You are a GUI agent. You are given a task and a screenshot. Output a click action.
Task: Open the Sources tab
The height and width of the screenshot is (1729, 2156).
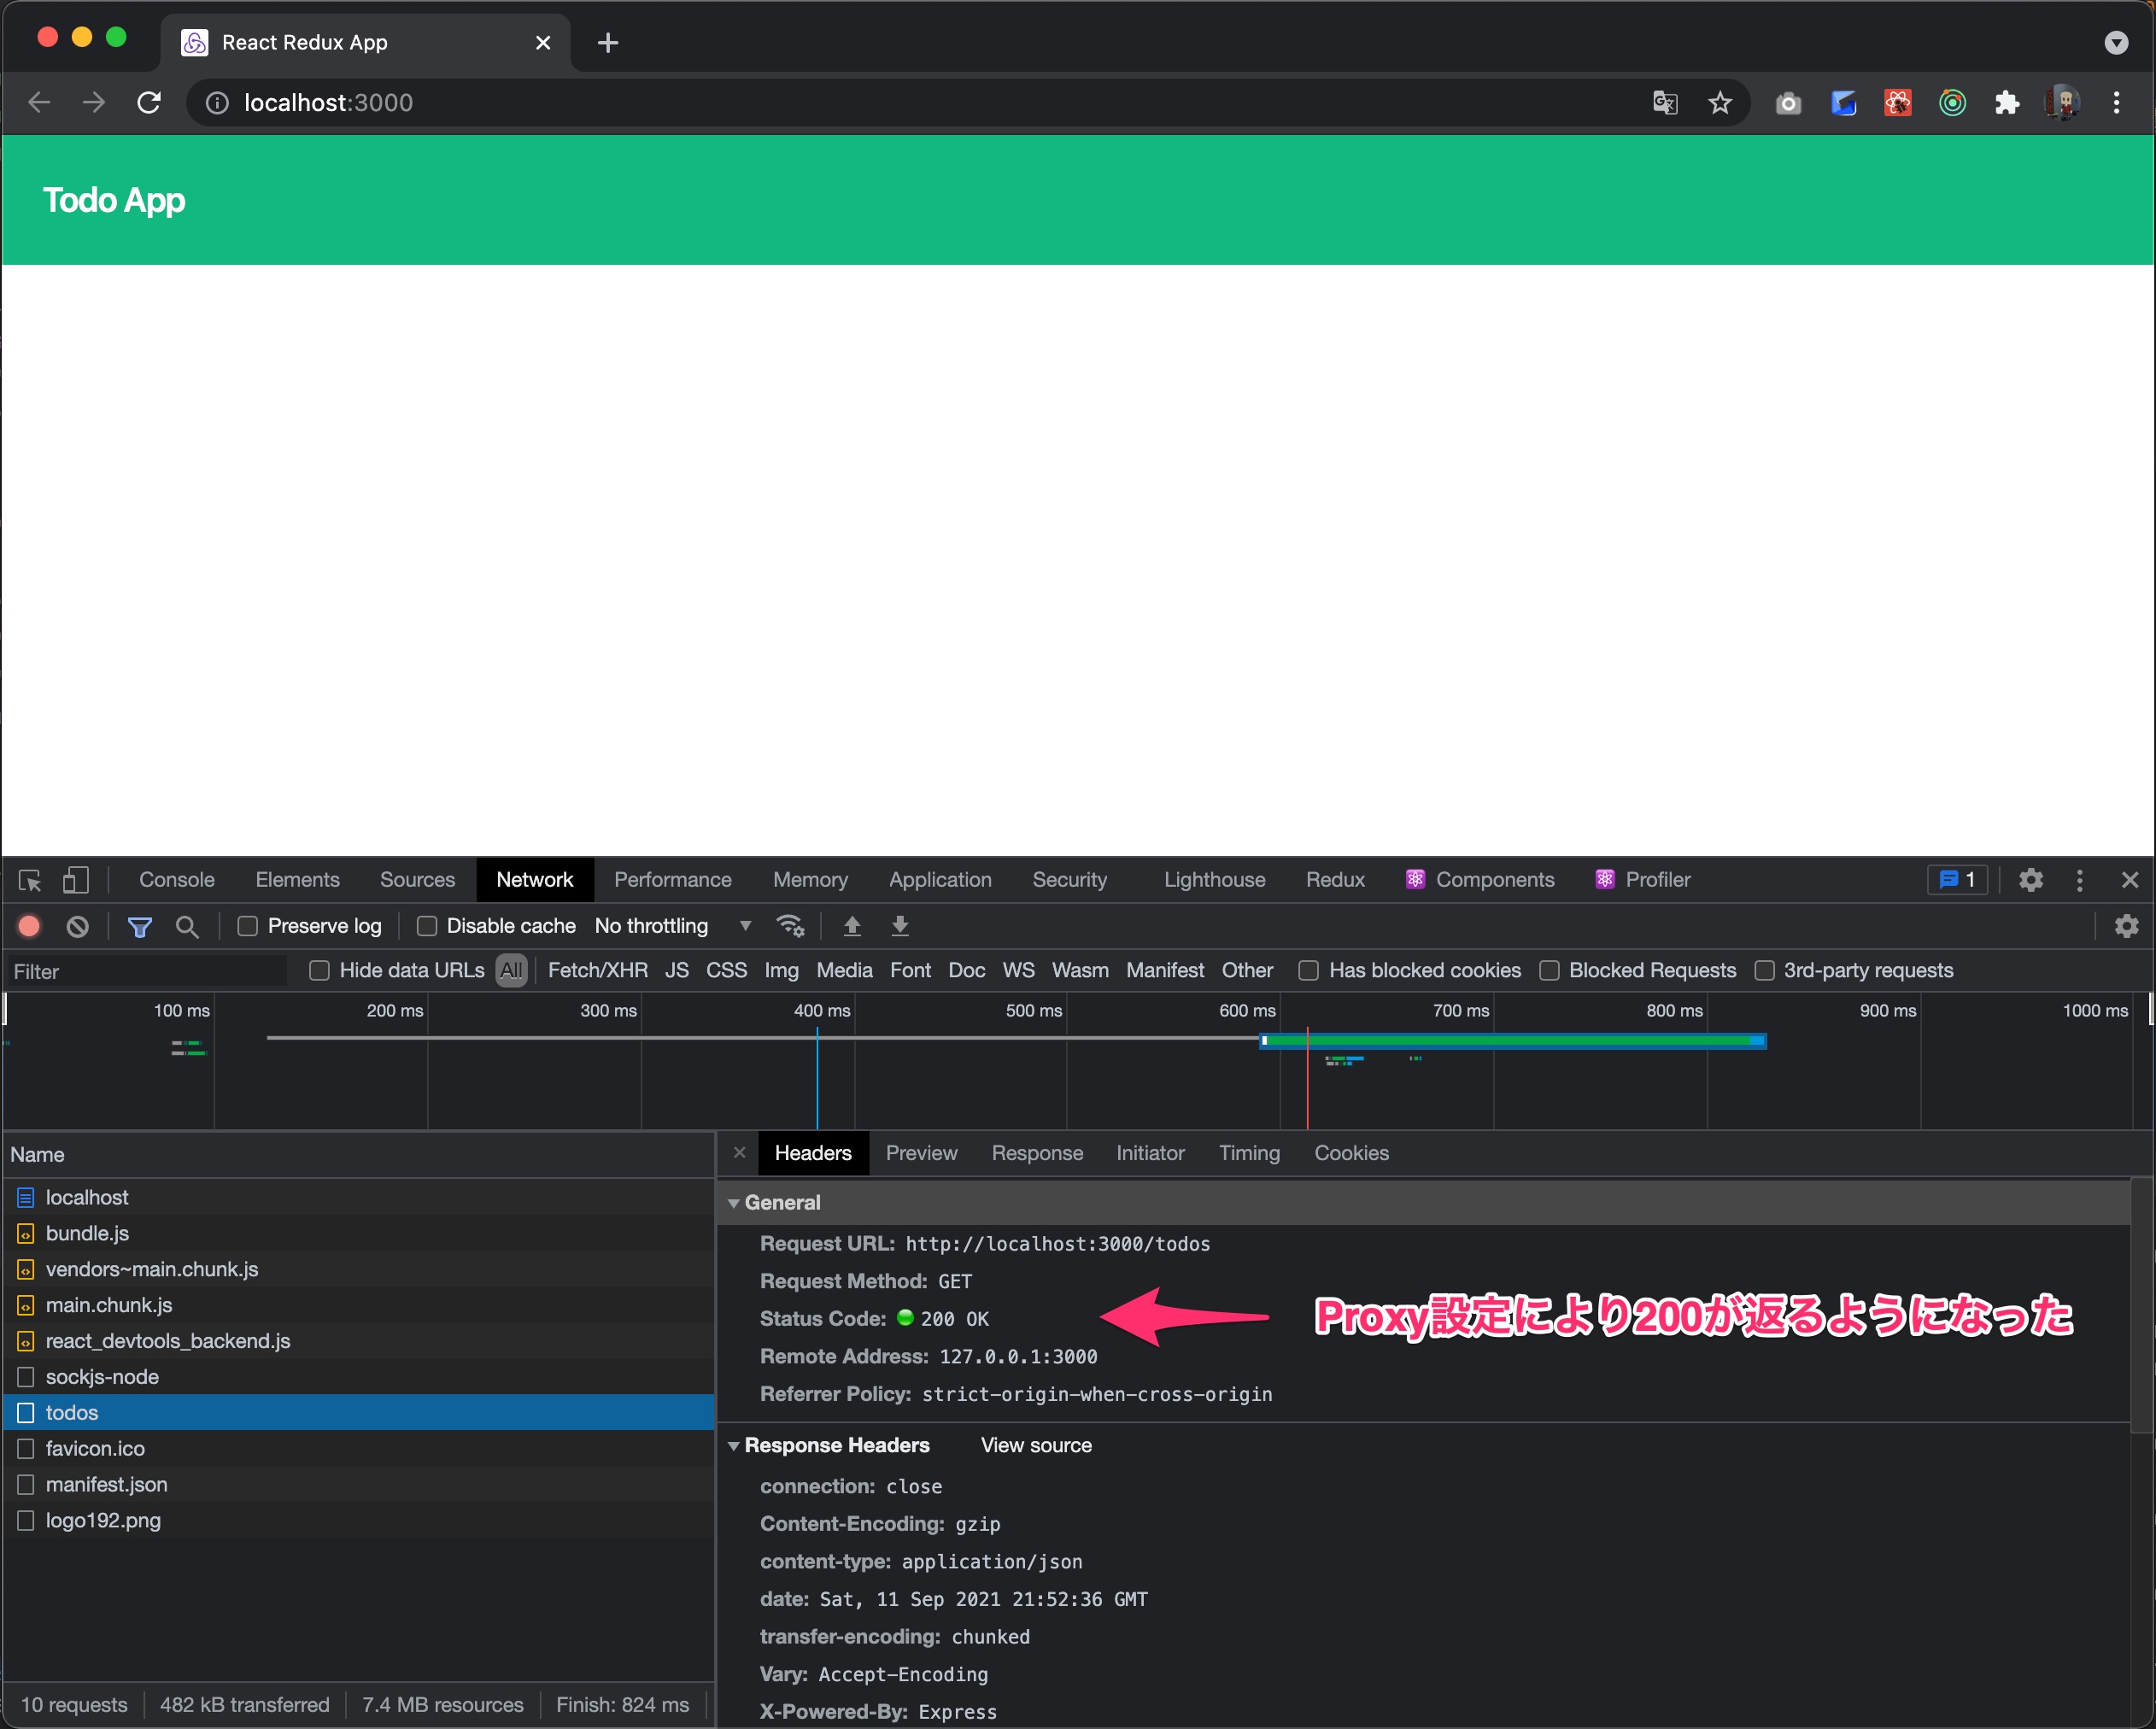(x=417, y=880)
